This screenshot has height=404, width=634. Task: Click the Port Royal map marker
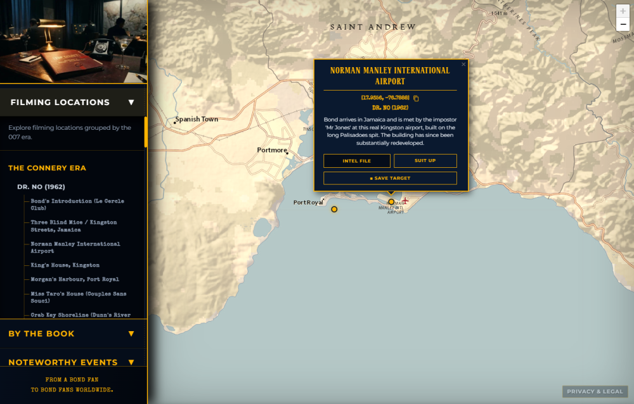point(334,209)
